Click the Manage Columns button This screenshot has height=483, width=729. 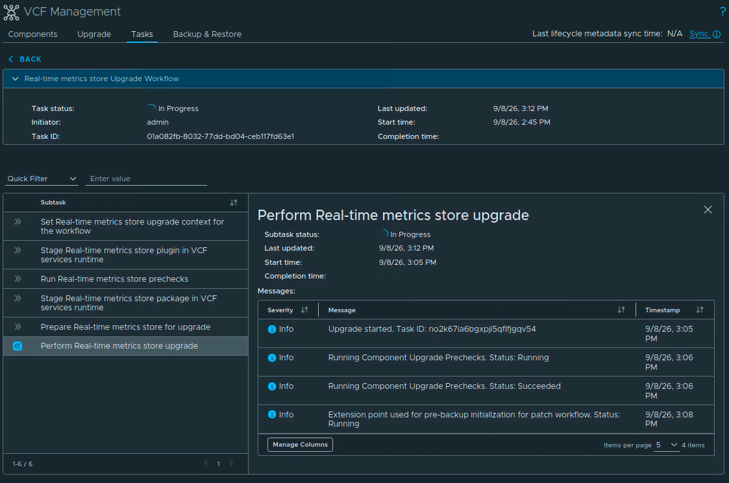[x=300, y=445]
